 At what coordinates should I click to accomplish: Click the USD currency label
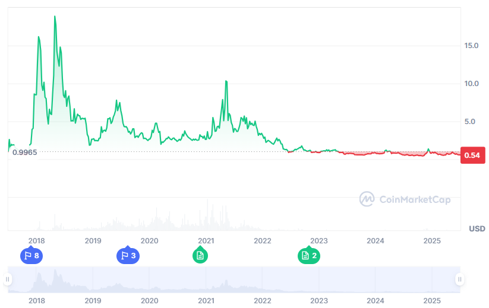477,228
